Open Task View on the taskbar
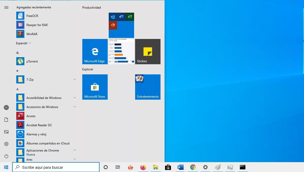Screen dimensions: 304x172 pyautogui.click(x=118, y=167)
